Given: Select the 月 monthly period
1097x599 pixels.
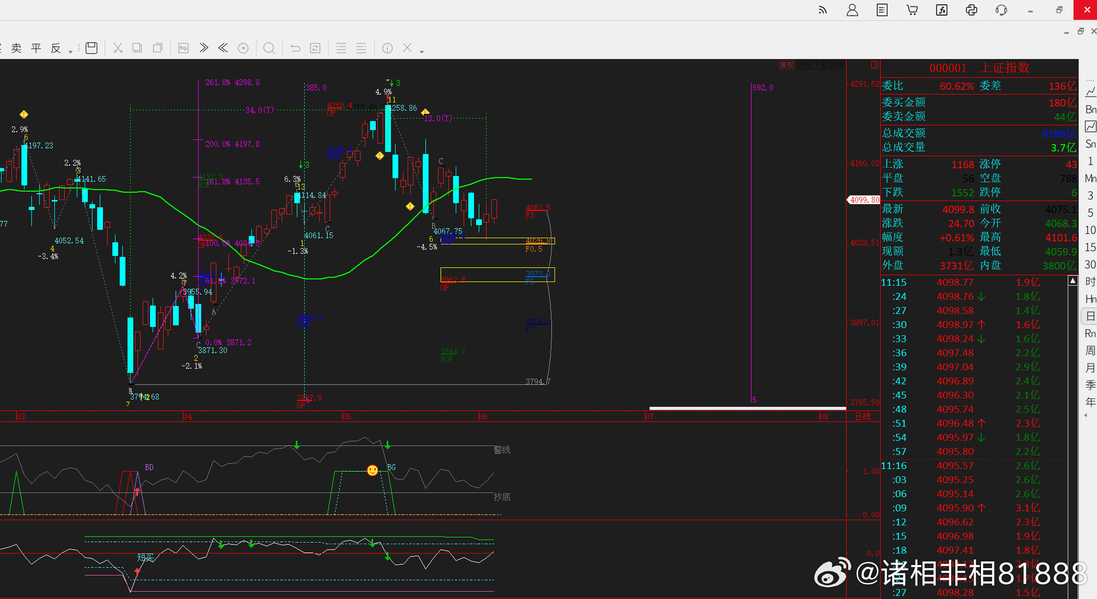Looking at the screenshot, I should (1090, 368).
